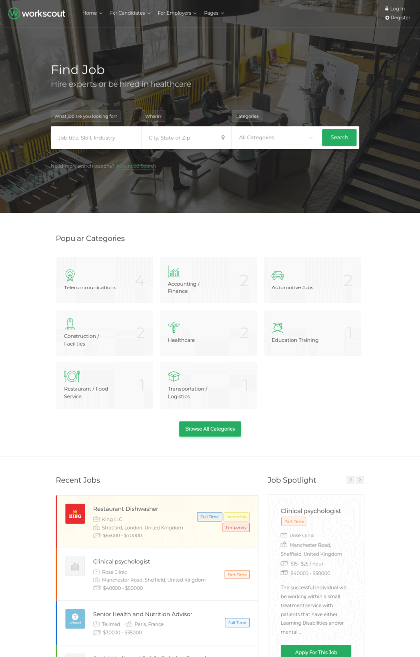Open Clinical psychologist in Recent Jobs
Image resolution: width=420 pixels, height=657 pixels.
point(121,562)
